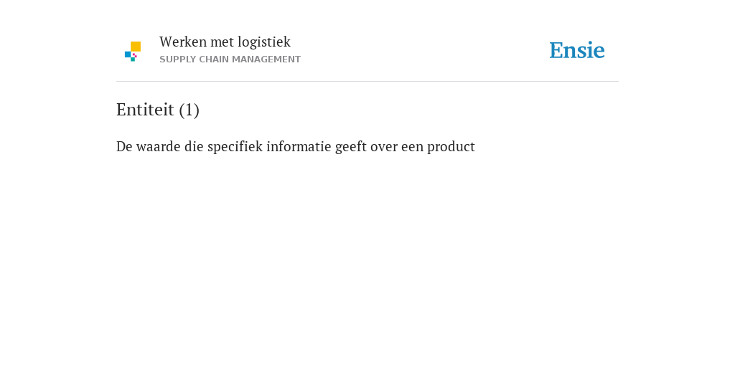
Task: Click the small pink pixel in the logo
Action: tap(134, 55)
